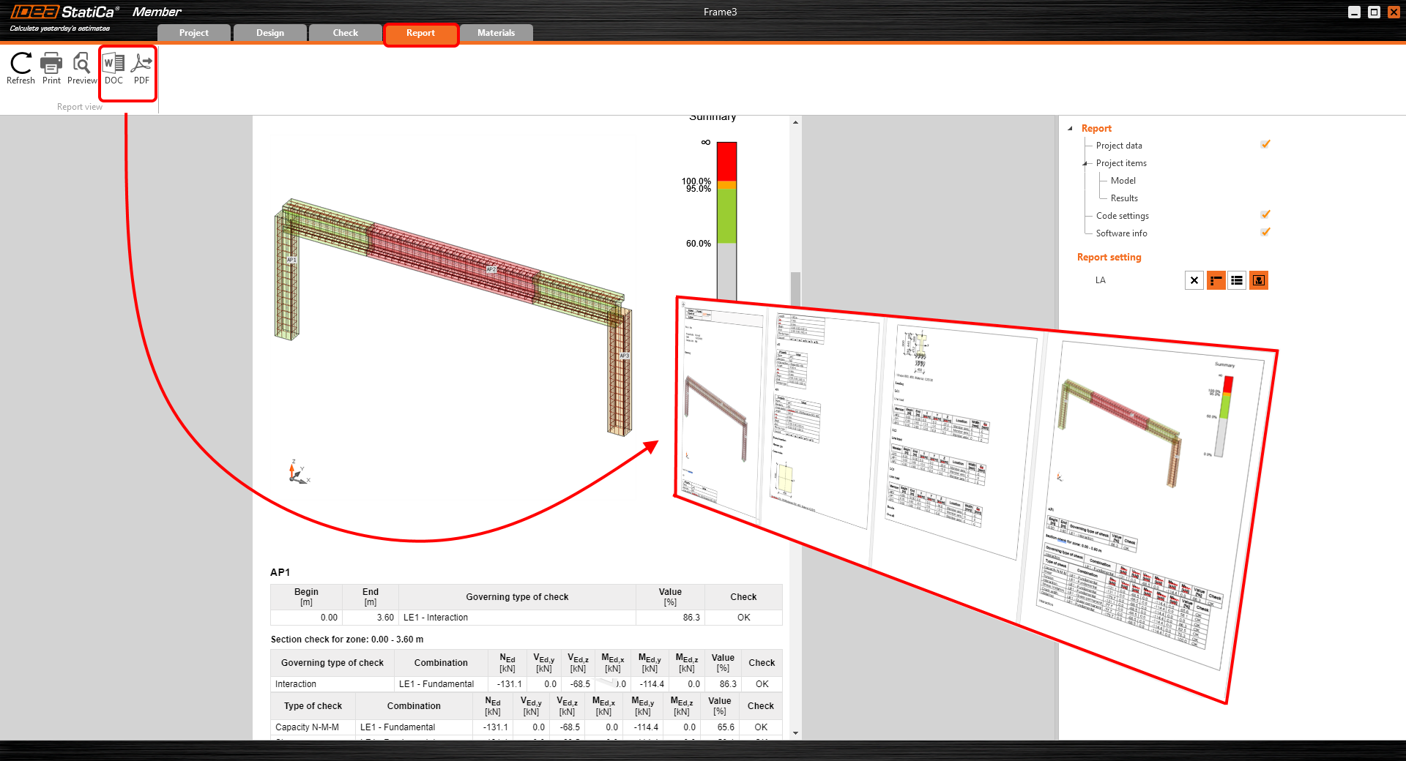Go to the Check tab
Image resolution: width=1406 pixels, height=761 pixels.
345,33
